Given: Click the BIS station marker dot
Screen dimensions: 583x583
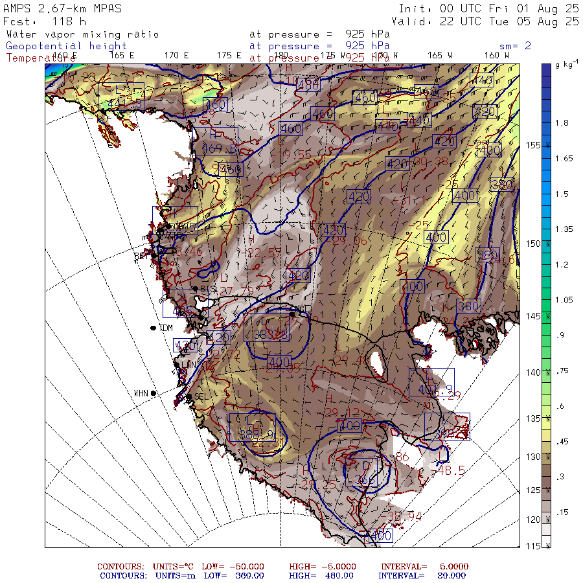Looking at the screenshot, I should (x=195, y=289).
